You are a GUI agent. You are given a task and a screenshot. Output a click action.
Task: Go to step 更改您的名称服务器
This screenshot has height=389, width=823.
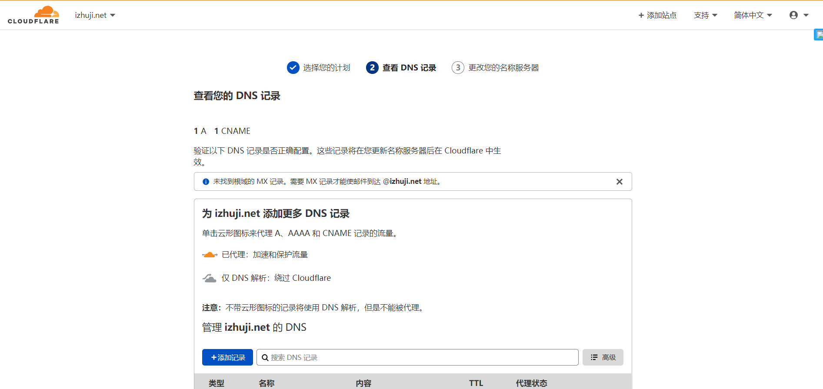503,68
